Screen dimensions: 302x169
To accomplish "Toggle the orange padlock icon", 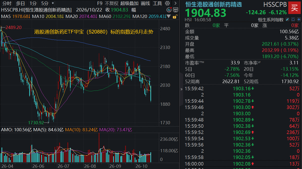I will (x=175, y=16).
